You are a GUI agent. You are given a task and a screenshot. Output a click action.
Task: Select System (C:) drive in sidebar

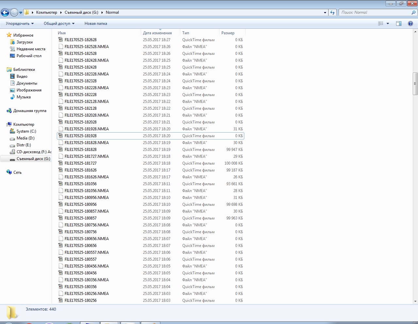coord(26,131)
